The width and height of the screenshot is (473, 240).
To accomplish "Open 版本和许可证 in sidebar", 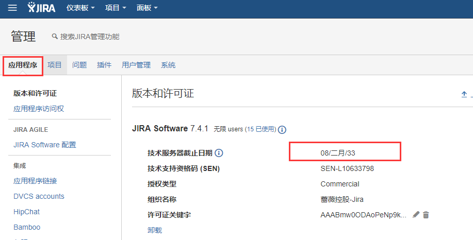I will click(35, 93).
